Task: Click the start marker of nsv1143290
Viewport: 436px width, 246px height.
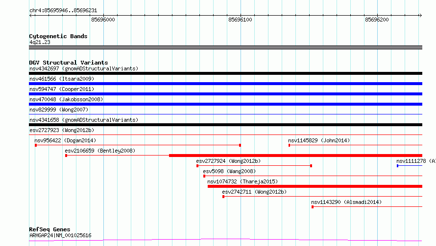Action: [313, 207]
